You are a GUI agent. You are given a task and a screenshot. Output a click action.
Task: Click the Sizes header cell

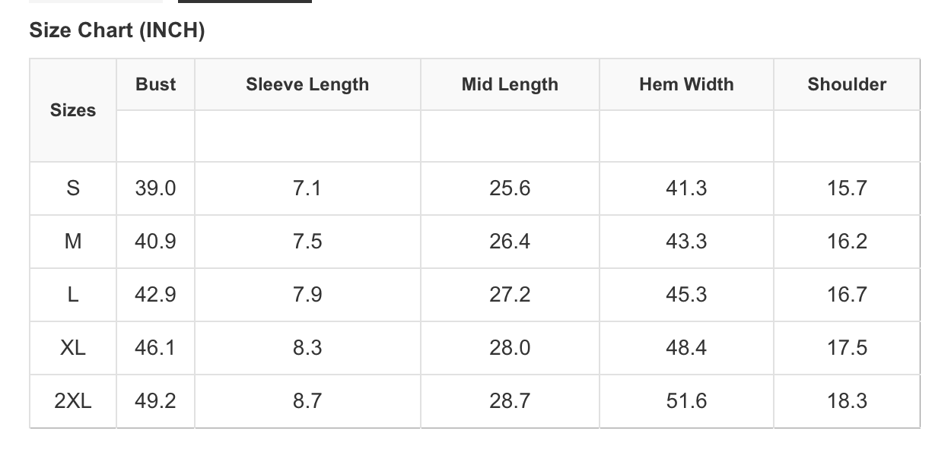click(73, 110)
